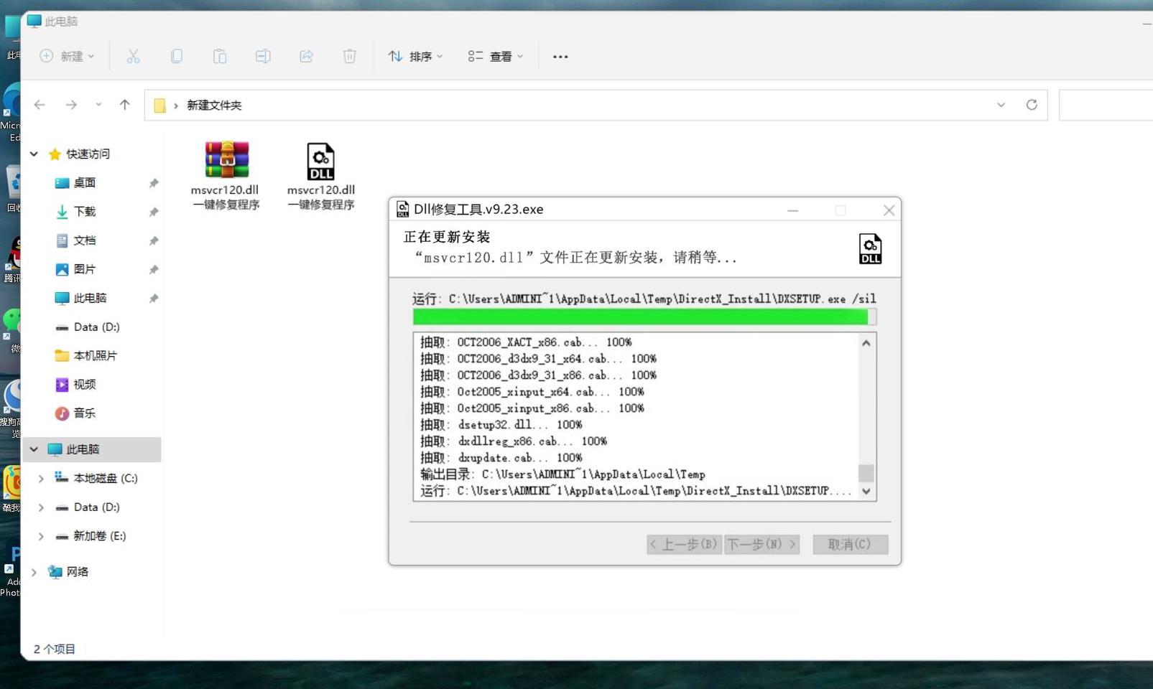
Task: Expand the 本地磁盘 (C:) tree item
Action: click(41, 478)
